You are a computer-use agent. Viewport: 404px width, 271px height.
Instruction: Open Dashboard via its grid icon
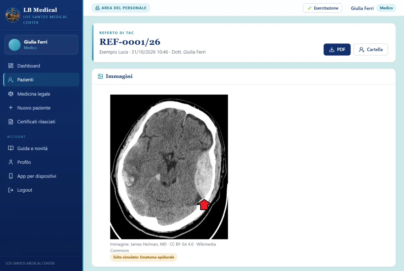[x=11, y=66]
